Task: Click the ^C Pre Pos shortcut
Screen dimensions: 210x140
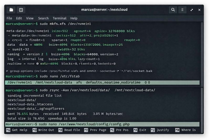Action: [119, 130]
